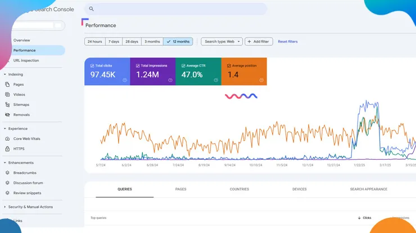Open the Videos indexing report
This screenshot has height=233, width=416.
19,95
